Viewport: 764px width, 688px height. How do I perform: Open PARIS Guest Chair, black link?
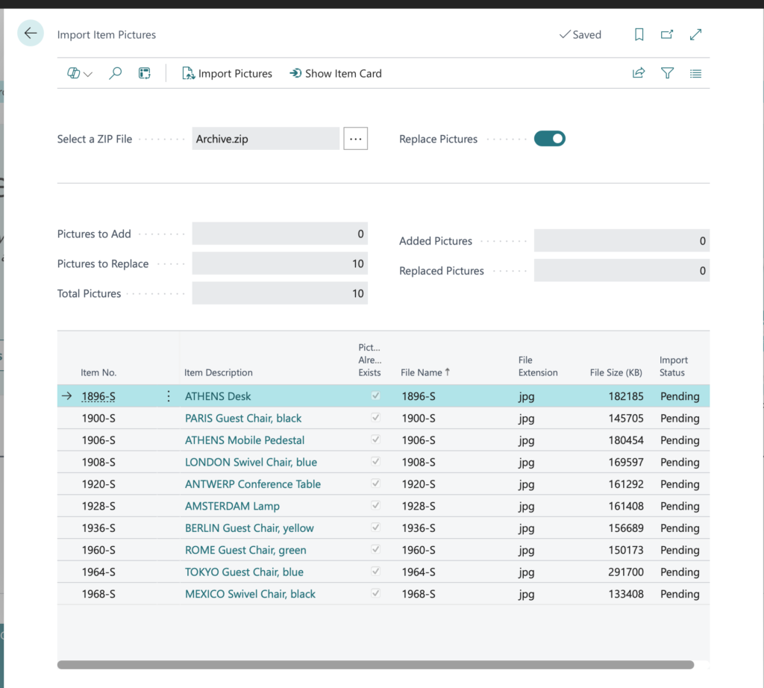pos(243,418)
